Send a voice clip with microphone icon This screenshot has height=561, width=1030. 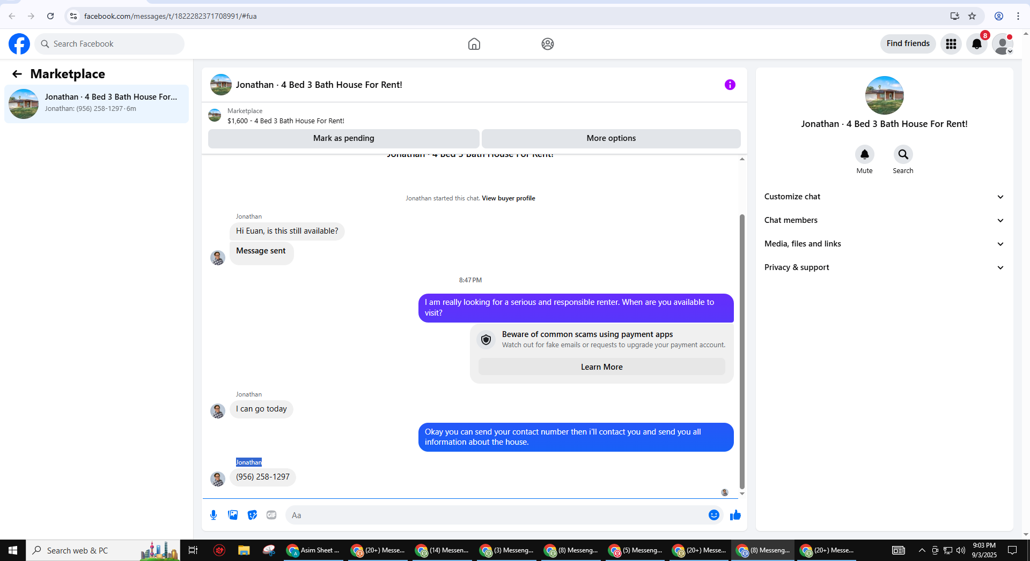pyautogui.click(x=214, y=515)
